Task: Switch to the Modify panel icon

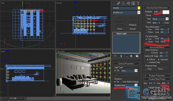Action: 119,3
